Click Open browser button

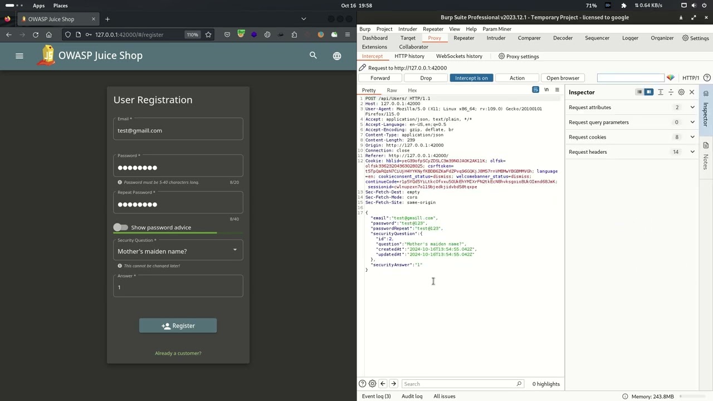(x=563, y=78)
